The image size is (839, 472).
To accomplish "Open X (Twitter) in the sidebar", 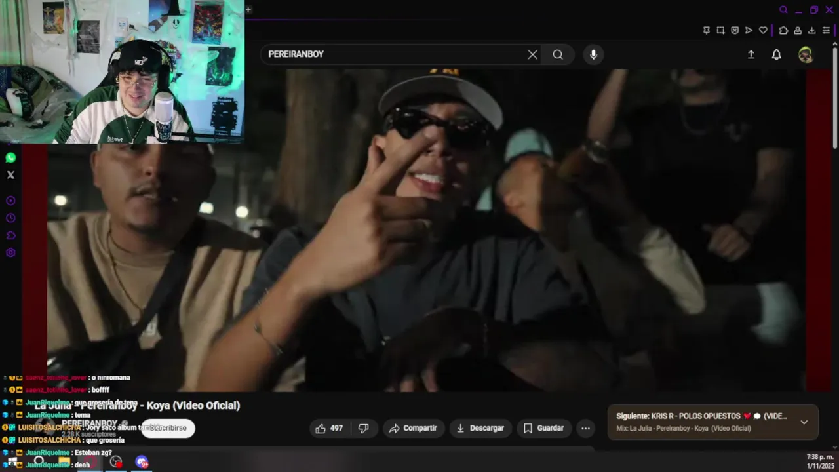I will (x=10, y=175).
